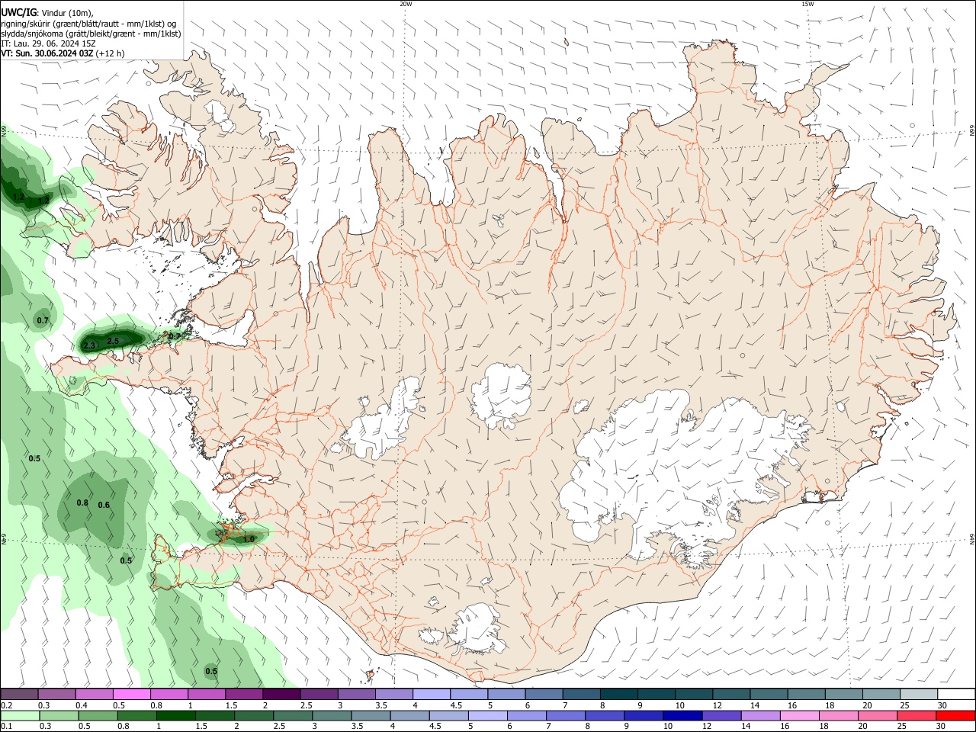Select the grey-teal 16 mm snow swatch
The height and width of the screenshot is (732, 976).
(806, 694)
